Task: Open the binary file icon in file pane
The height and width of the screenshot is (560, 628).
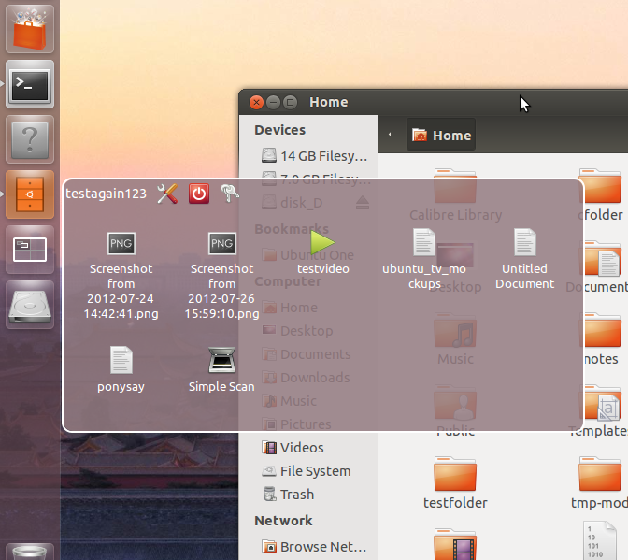Action: pos(599,540)
